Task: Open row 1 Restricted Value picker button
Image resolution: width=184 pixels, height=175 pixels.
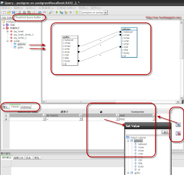Action: click(44, 115)
